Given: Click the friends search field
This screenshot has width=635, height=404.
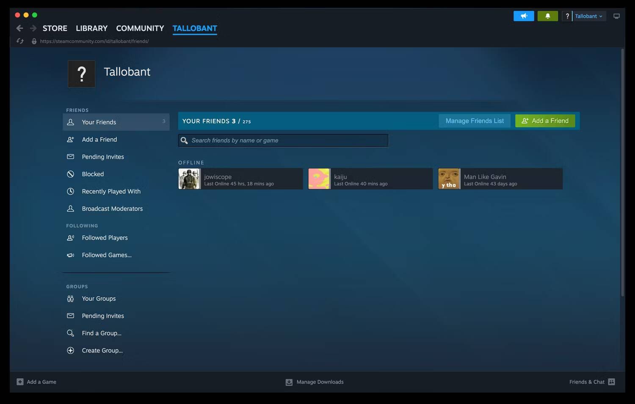Looking at the screenshot, I should tap(283, 140).
